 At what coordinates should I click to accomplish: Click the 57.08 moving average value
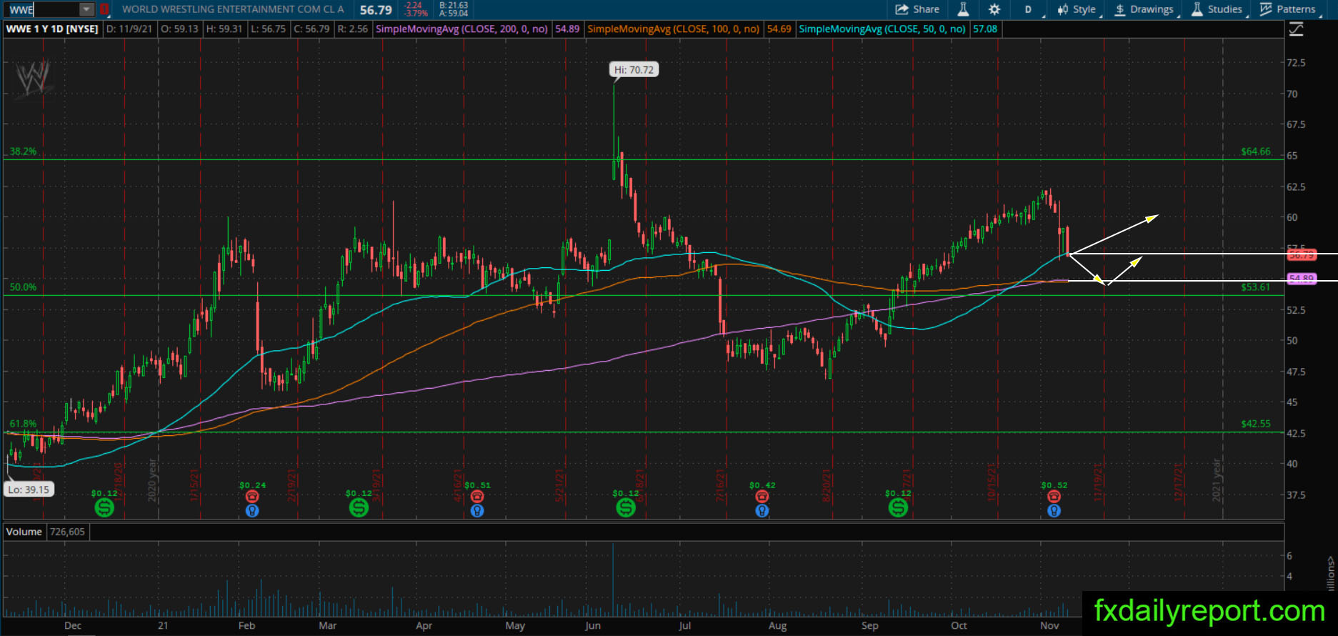pyautogui.click(x=984, y=29)
